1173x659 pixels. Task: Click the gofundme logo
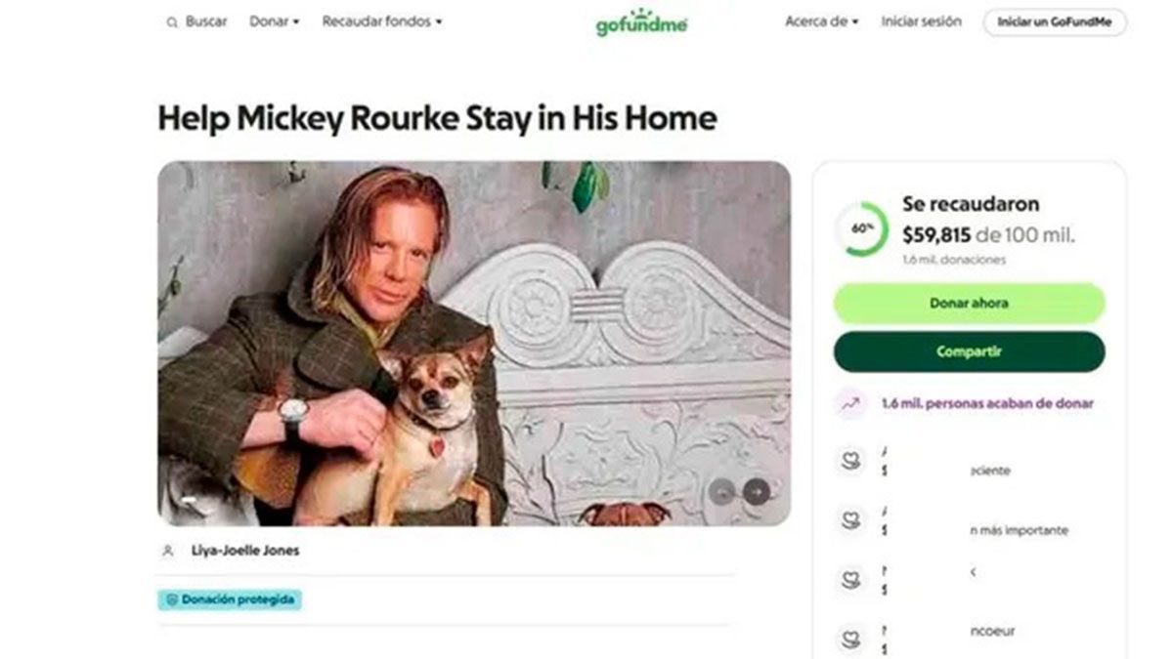pyautogui.click(x=641, y=22)
